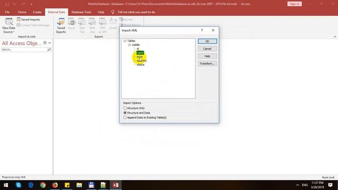Click Undo in quick access toolbar
Viewport: 338px width, 190px height.
click(14, 4)
